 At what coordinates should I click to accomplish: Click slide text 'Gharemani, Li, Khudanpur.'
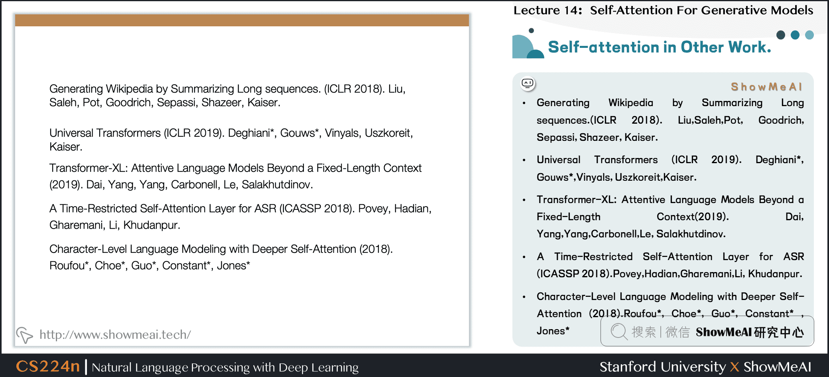(x=115, y=225)
